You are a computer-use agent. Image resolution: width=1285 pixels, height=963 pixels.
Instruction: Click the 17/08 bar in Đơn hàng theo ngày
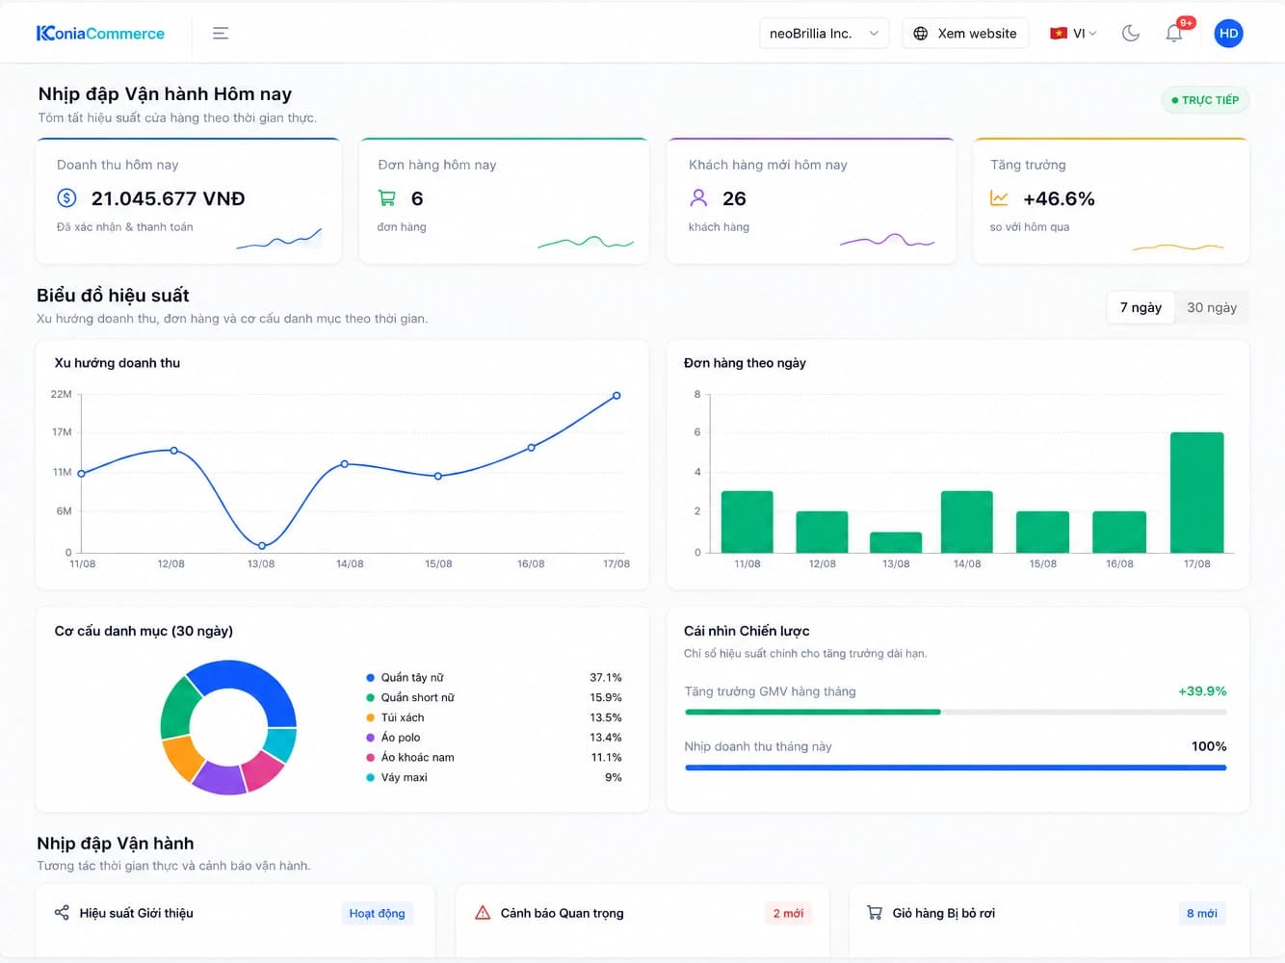(1196, 492)
